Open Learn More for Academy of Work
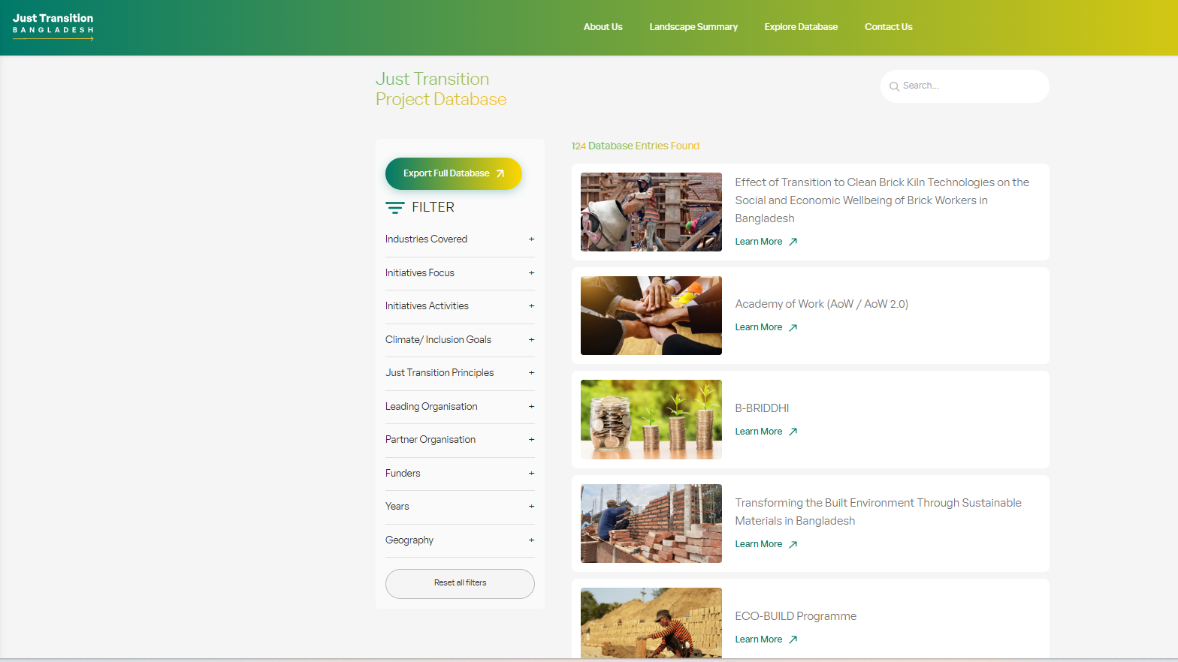This screenshot has width=1178, height=662. click(x=766, y=327)
